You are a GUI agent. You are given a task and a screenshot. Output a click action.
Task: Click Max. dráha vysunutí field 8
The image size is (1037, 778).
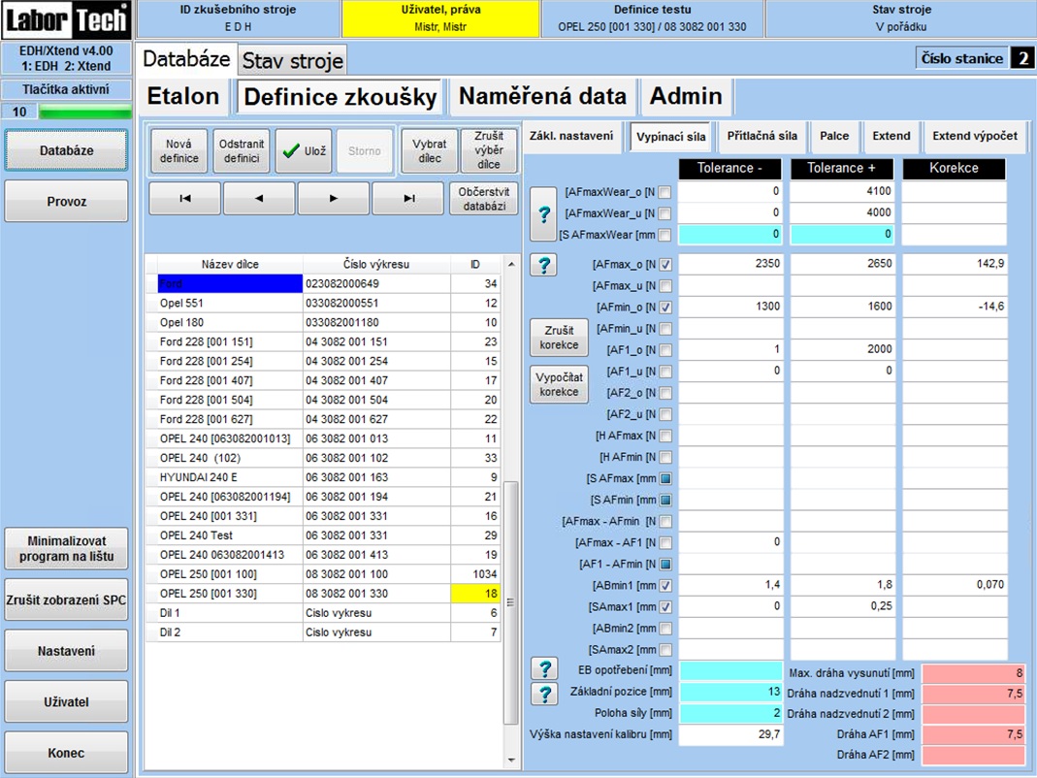(973, 673)
